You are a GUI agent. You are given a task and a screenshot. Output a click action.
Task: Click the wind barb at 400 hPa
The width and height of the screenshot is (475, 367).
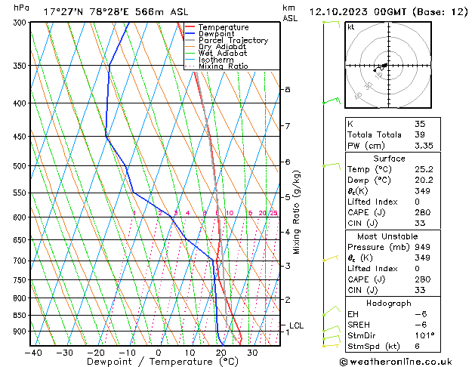pos(332,101)
